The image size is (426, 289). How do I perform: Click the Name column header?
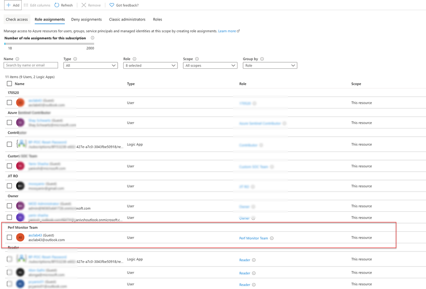tap(20, 84)
